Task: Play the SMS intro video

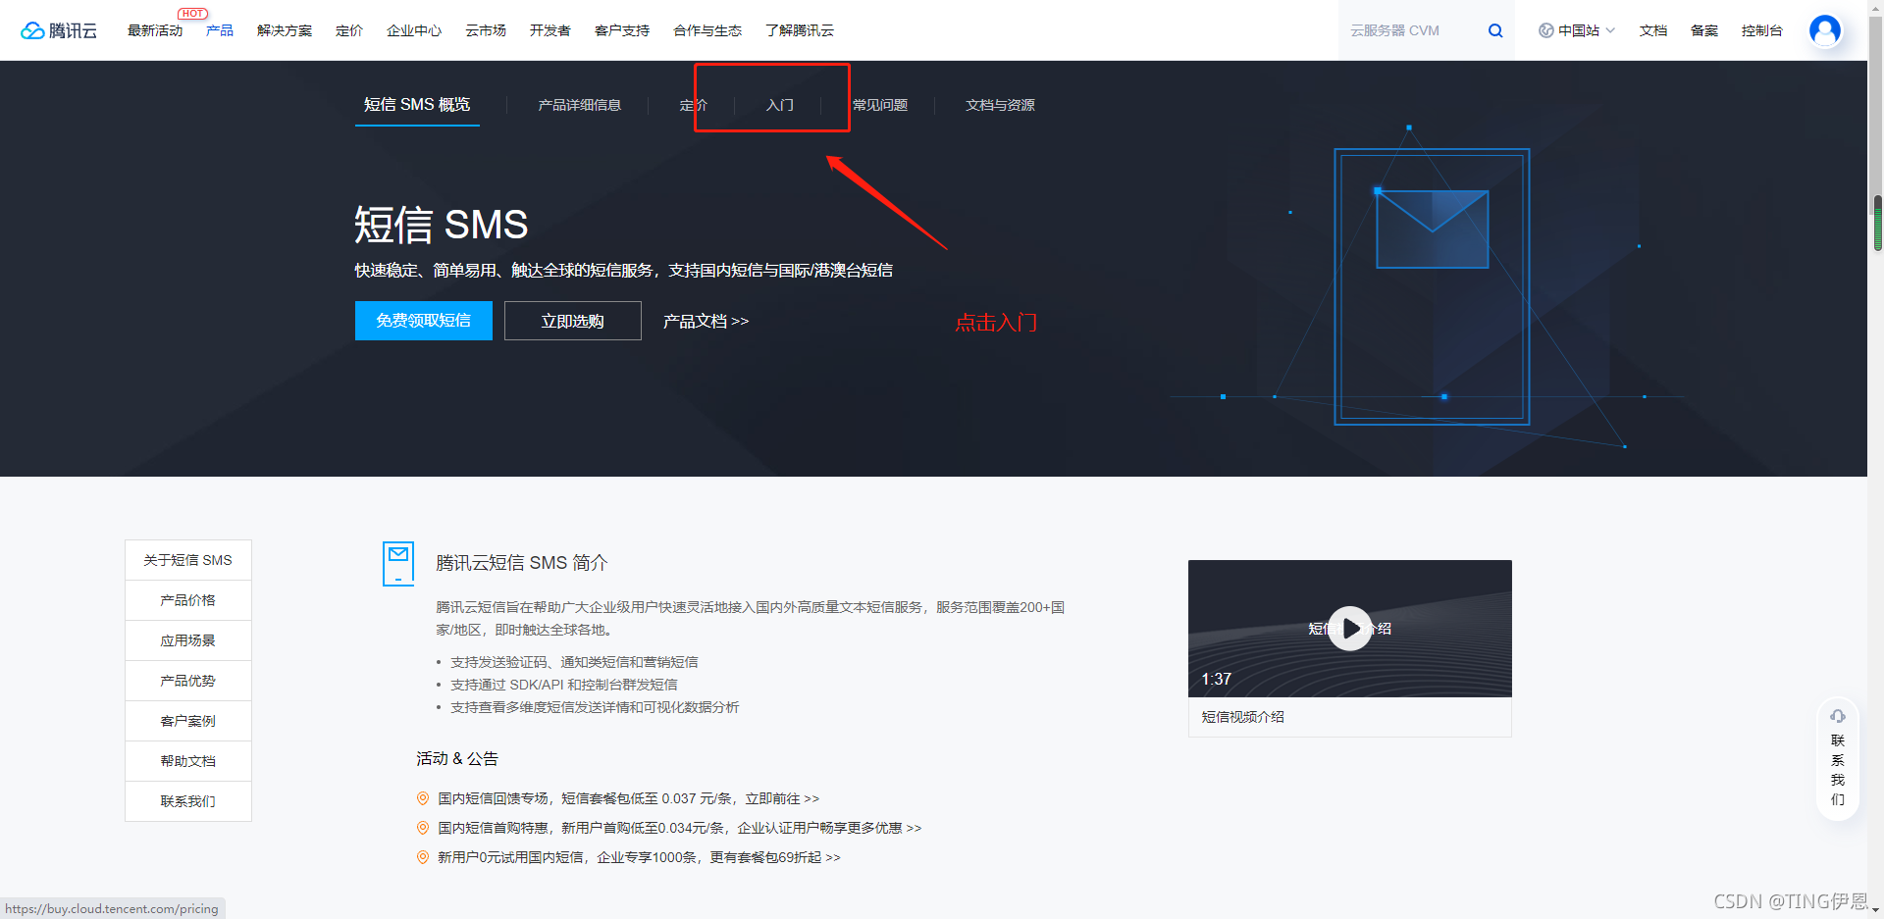Action: [1350, 629]
